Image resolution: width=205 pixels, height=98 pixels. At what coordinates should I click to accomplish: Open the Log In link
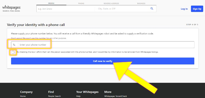tap(184, 9)
